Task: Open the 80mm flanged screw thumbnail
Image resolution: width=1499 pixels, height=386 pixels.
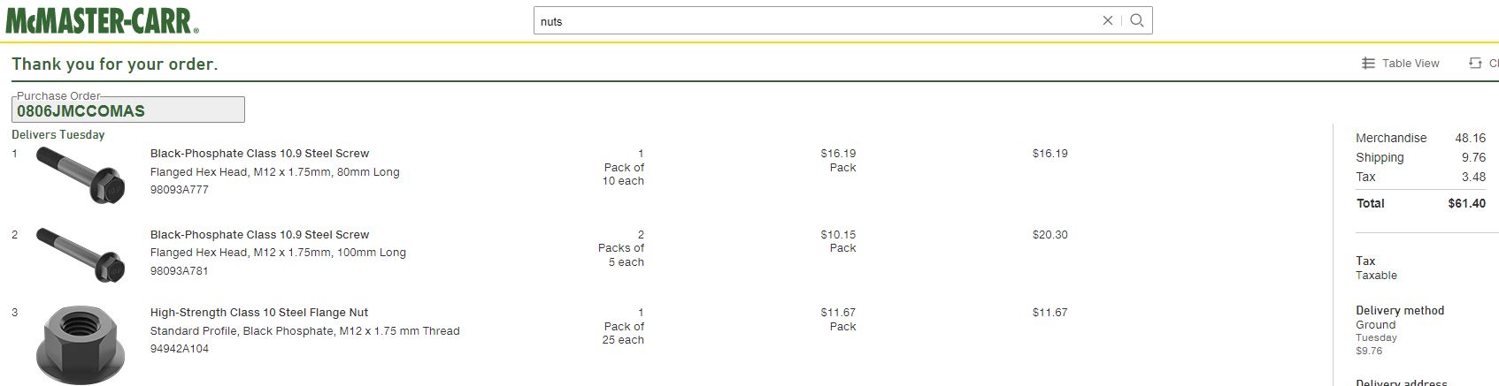Action: coord(80,175)
